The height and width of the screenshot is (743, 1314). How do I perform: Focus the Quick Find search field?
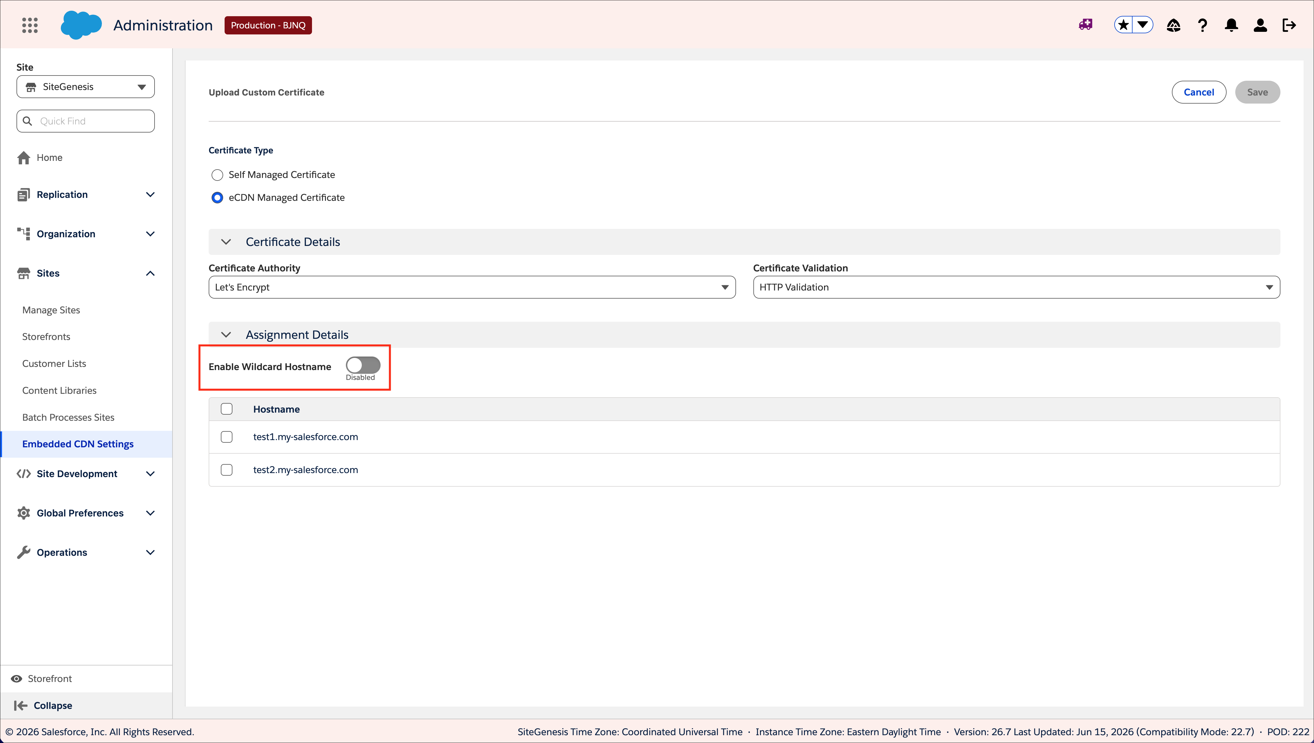[x=85, y=121]
